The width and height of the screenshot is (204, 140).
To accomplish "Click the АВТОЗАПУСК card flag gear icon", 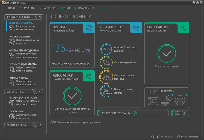I will [x=88, y=76].
